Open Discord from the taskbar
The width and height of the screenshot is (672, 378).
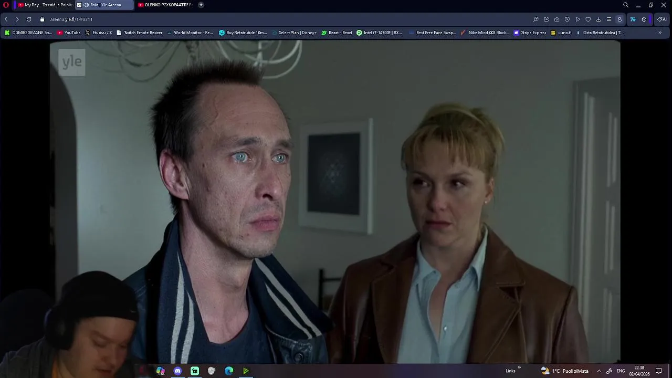click(177, 371)
